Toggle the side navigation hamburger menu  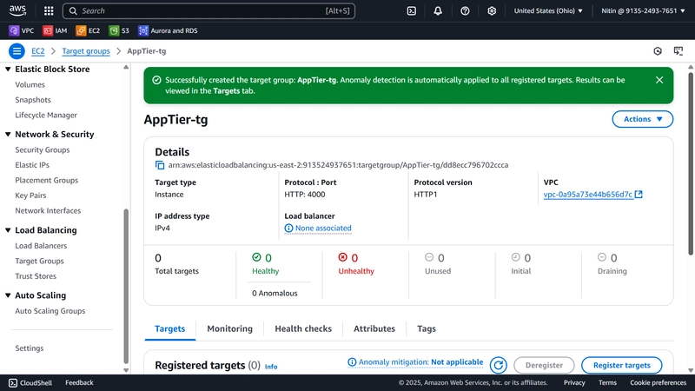pyautogui.click(x=17, y=51)
